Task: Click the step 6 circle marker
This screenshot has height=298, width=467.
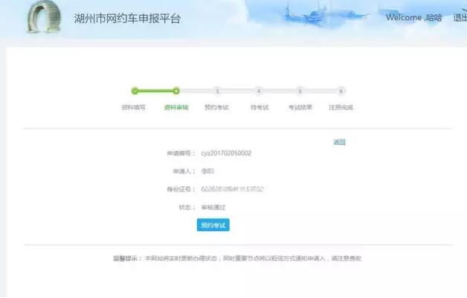Action: (341, 91)
